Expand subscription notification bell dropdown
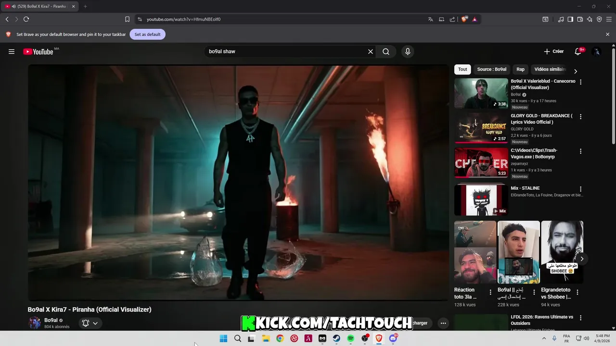This screenshot has width=616, height=346. [90, 323]
